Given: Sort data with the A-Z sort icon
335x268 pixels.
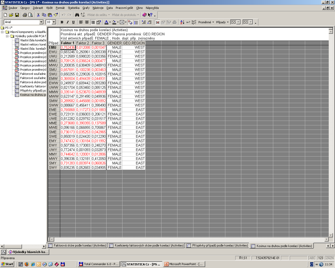Looking at the screenshot, I should (x=182, y=22).
